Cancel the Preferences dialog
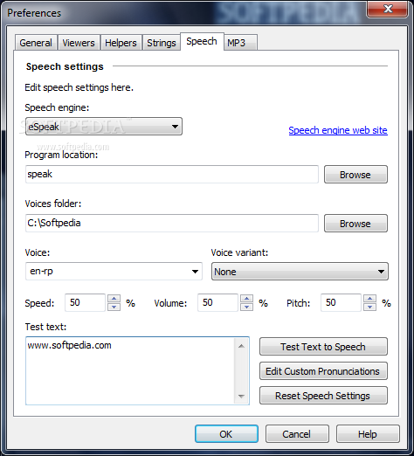414x456 pixels. tap(297, 434)
